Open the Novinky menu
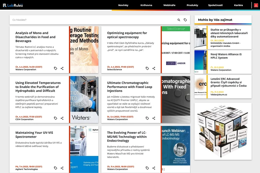The height and width of the screenshot is (173, 260). 123,5
